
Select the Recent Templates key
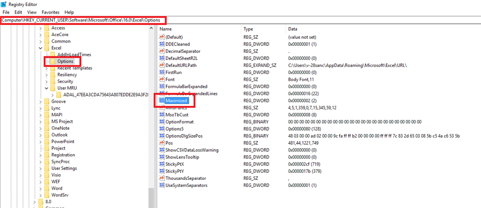click(75, 68)
